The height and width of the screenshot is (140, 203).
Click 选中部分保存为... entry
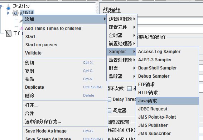[x=65, y=121]
